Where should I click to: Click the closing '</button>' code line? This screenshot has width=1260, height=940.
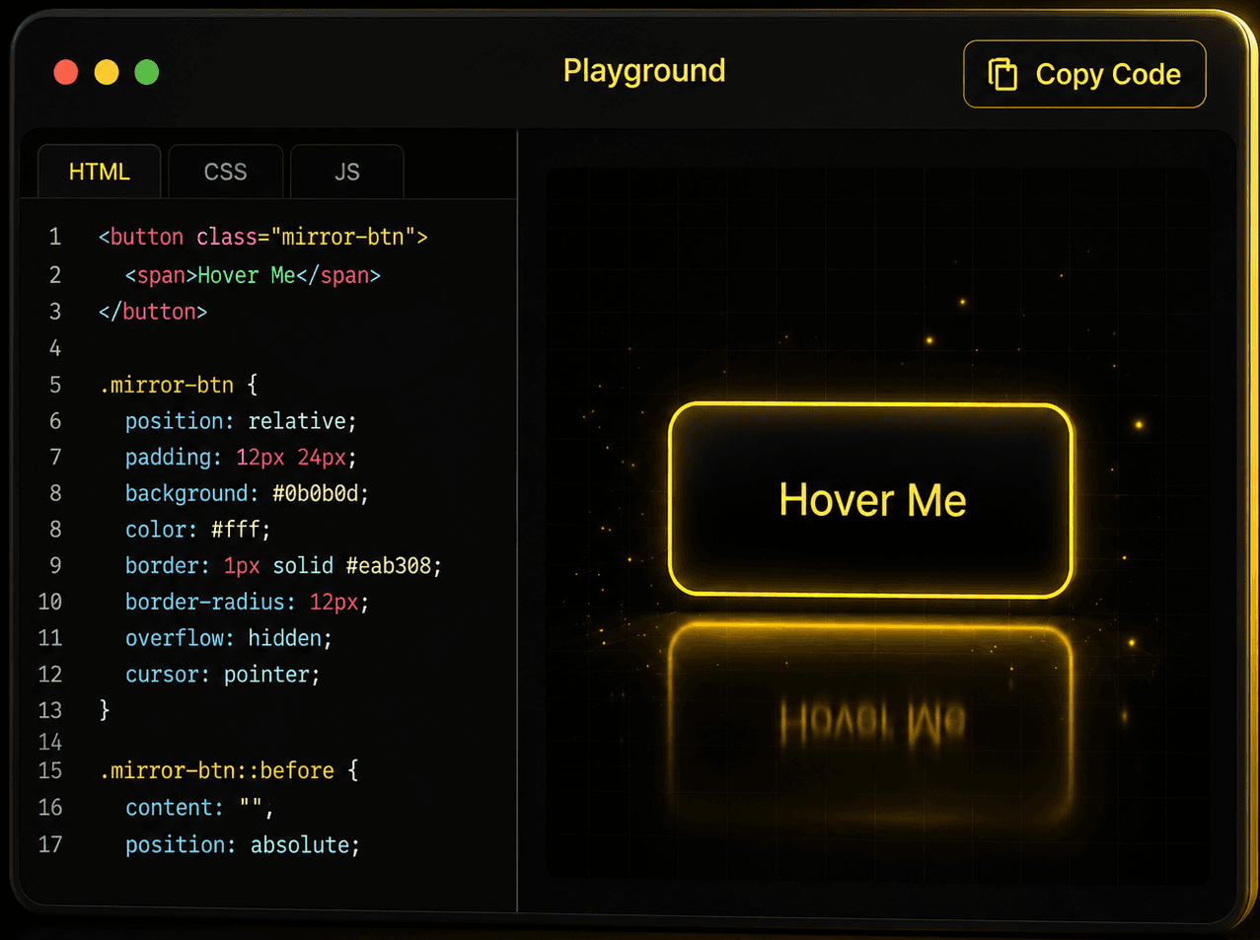pyautogui.click(x=153, y=312)
